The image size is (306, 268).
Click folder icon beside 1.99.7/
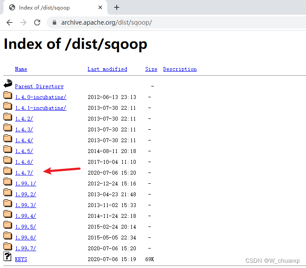coord(8,246)
